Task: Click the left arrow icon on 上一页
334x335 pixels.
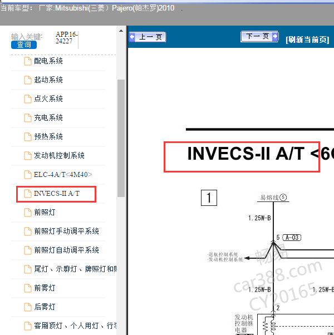Action: click(132, 37)
